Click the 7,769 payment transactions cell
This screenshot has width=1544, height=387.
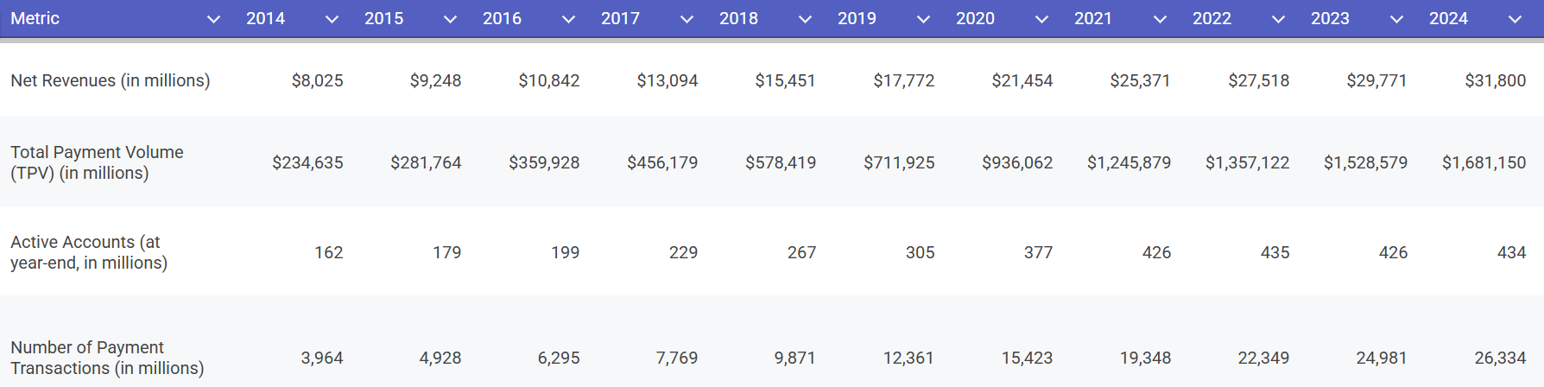tap(676, 358)
